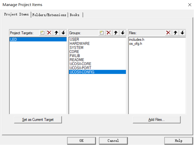This screenshot has width=194, height=145.
Task: Open Help for this dialog
Action: 178,141
